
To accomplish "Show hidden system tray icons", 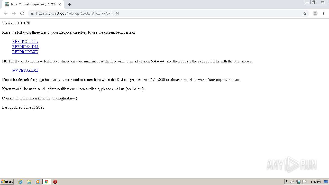I will click(x=287, y=182).
